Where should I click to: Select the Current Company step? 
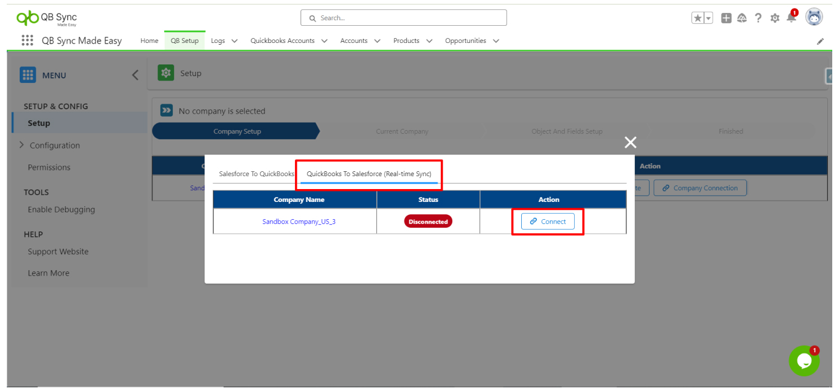click(x=402, y=131)
